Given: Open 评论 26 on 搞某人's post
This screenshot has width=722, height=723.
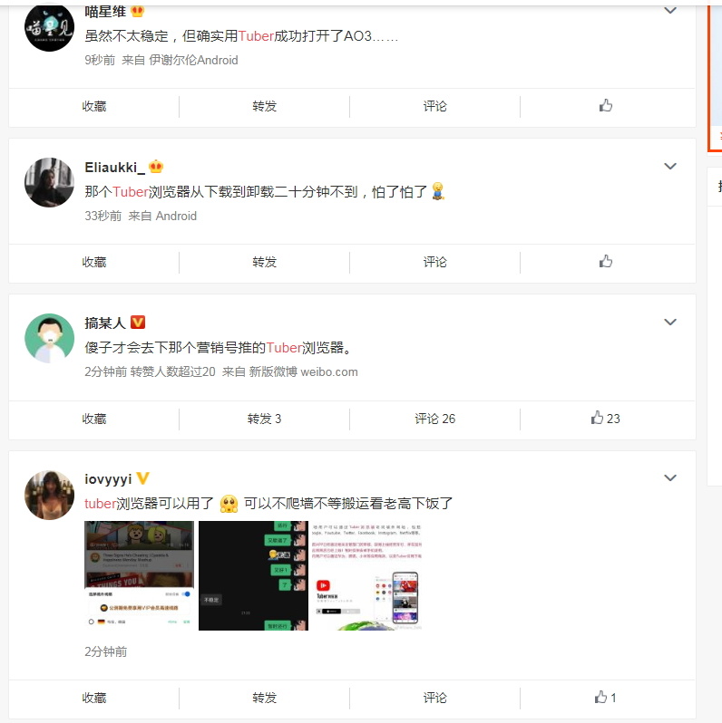Looking at the screenshot, I should [x=434, y=419].
